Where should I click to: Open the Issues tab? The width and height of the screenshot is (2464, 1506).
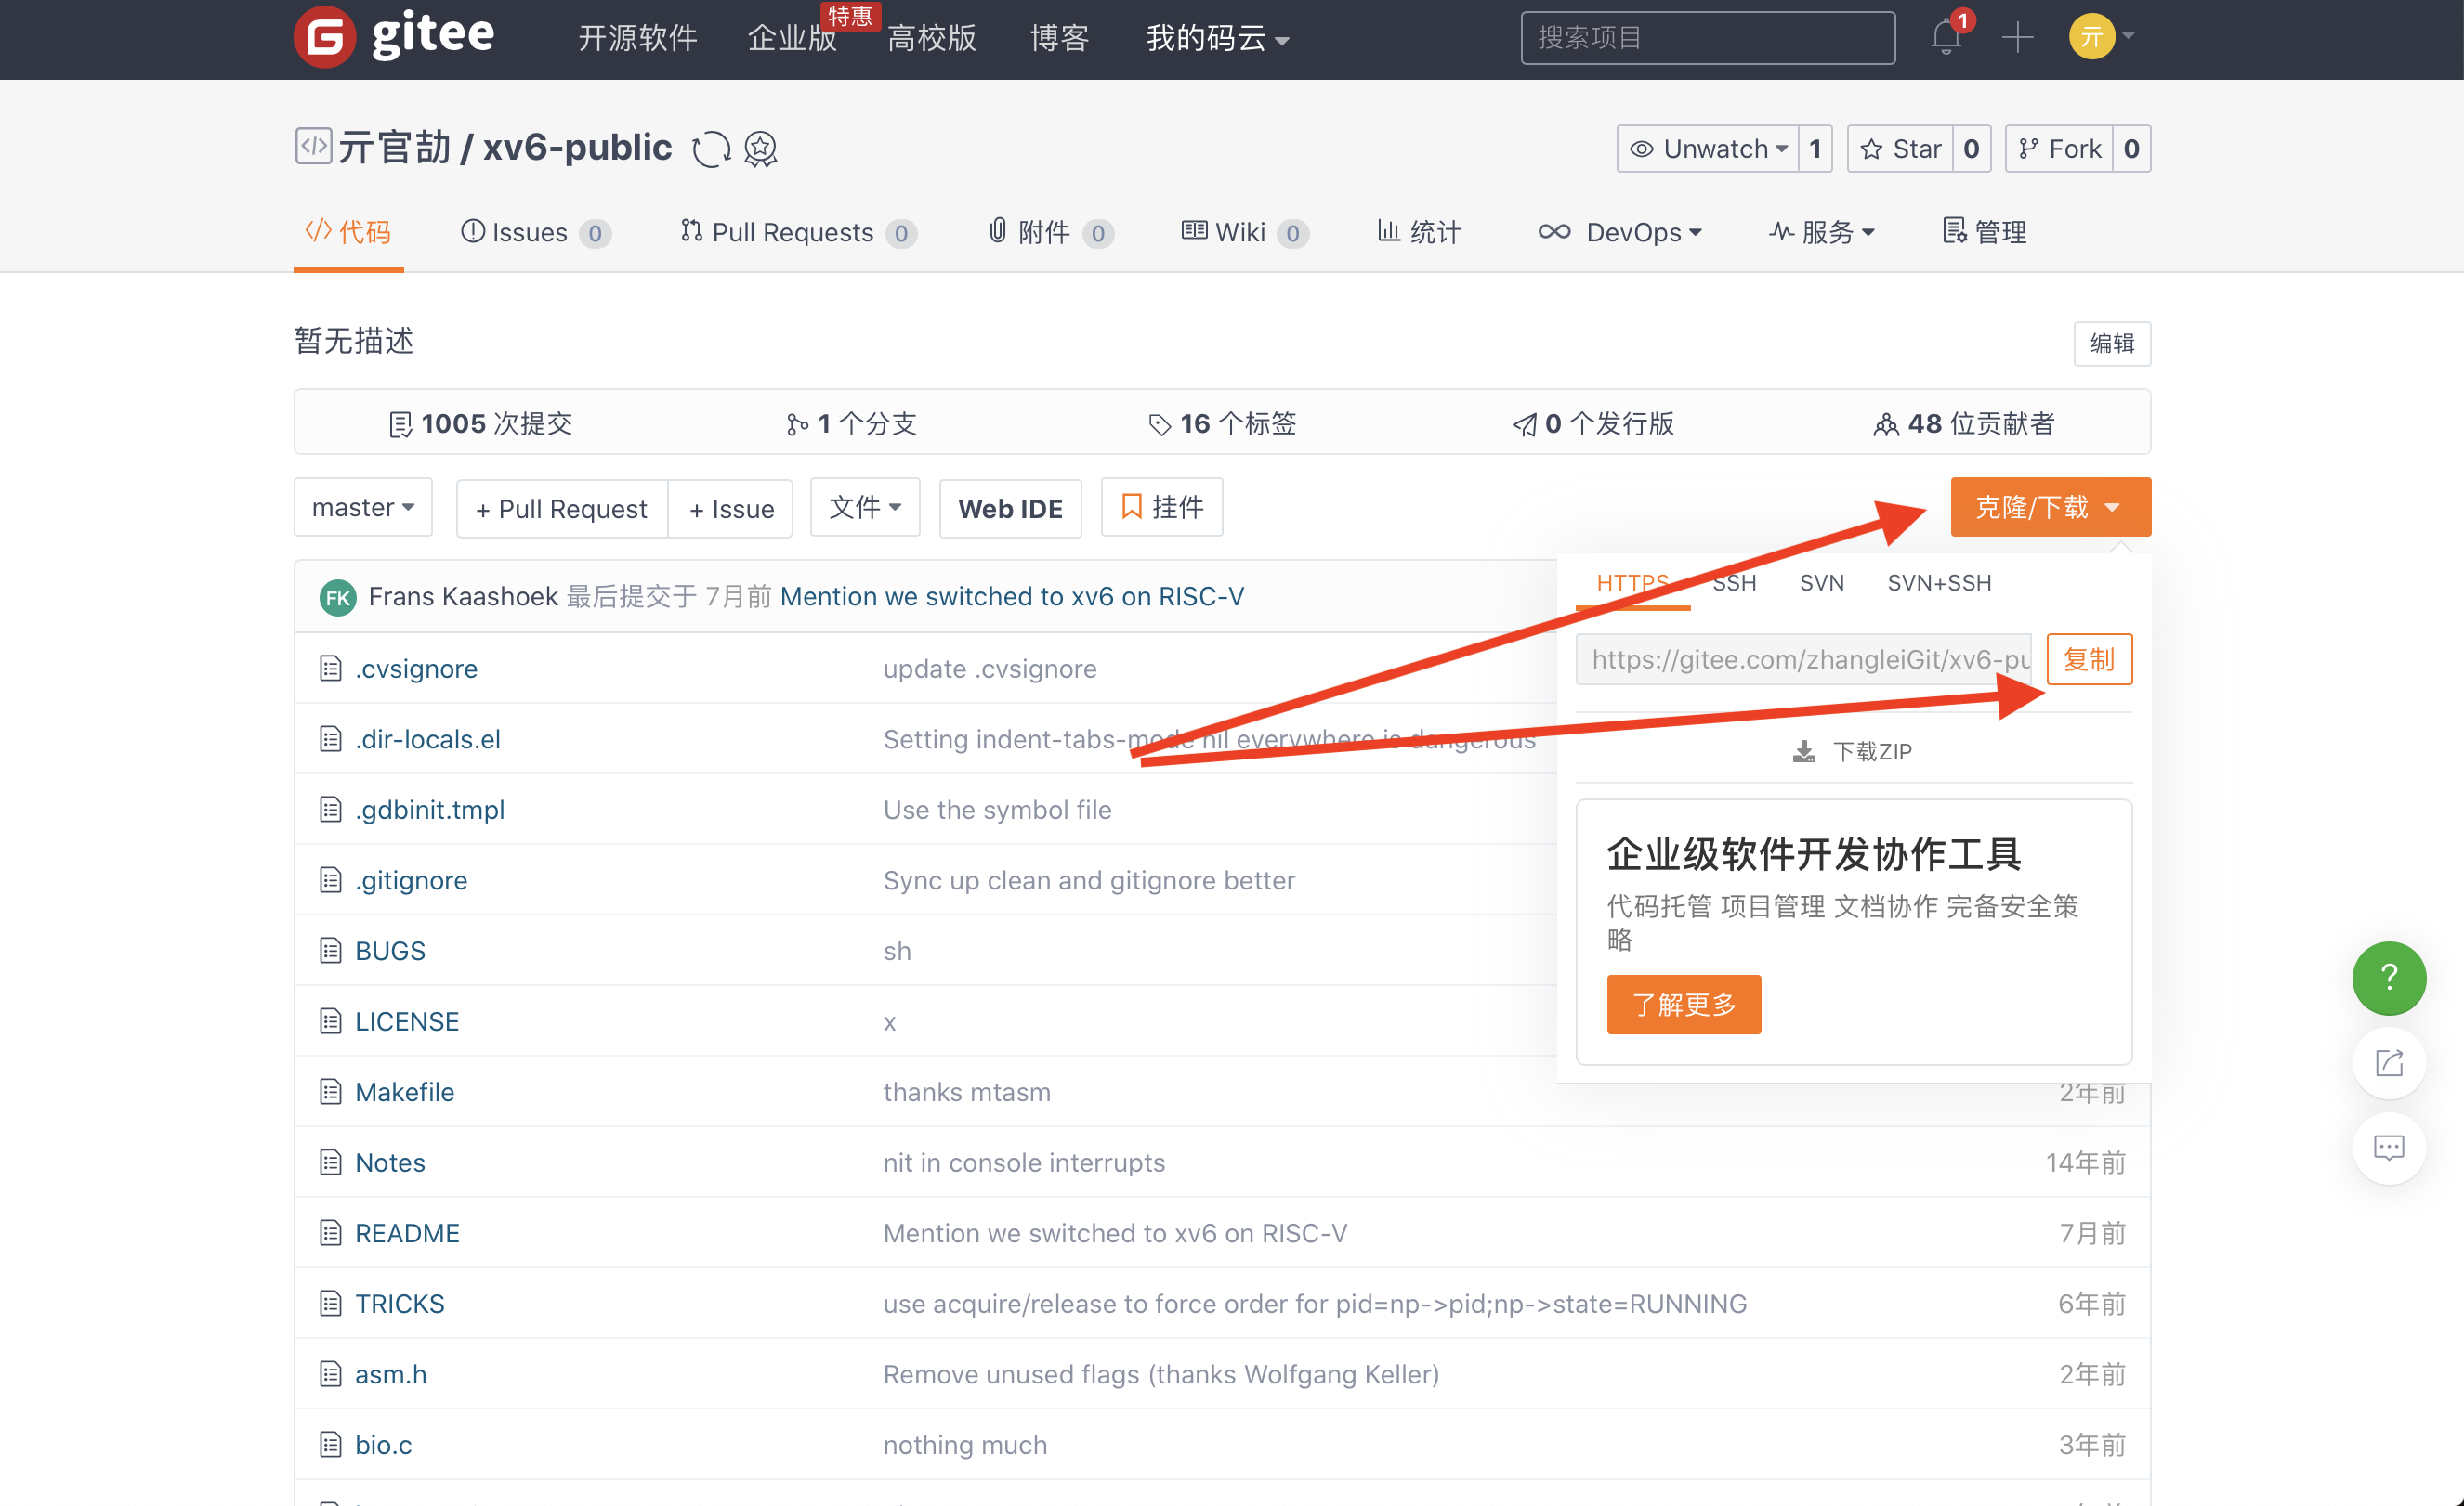click(x=536, y=232)
